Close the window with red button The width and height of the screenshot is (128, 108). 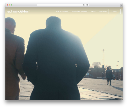click(7, 5)
